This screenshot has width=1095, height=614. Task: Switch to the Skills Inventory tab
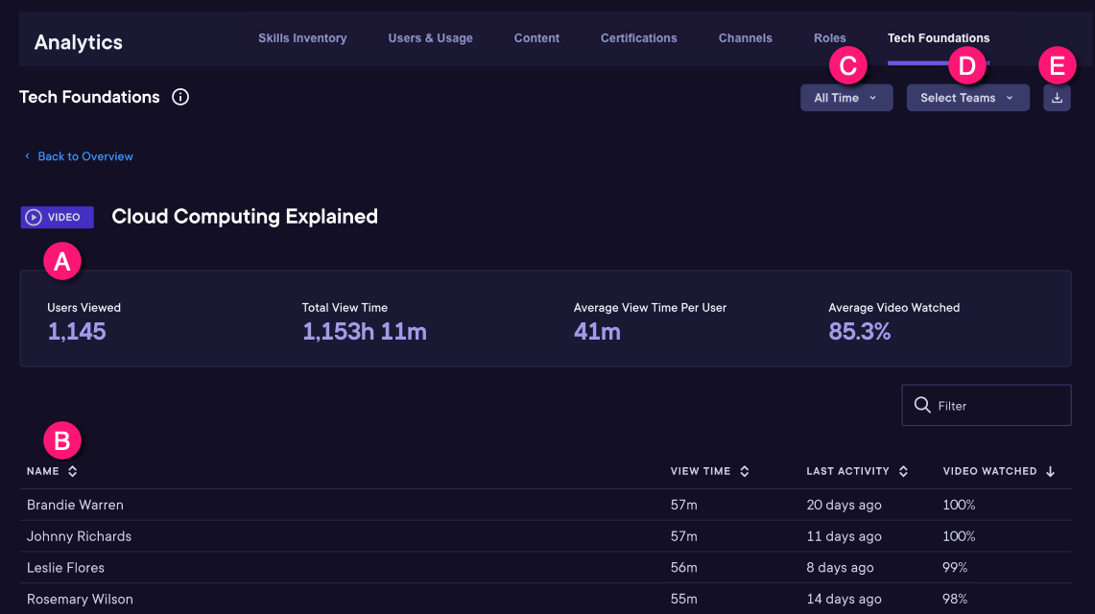click(302, 38)
